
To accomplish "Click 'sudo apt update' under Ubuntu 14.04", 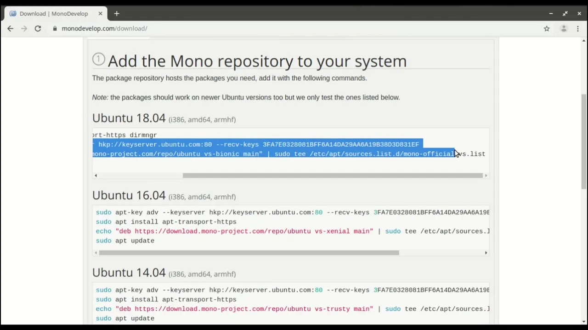I will [125, 318].
